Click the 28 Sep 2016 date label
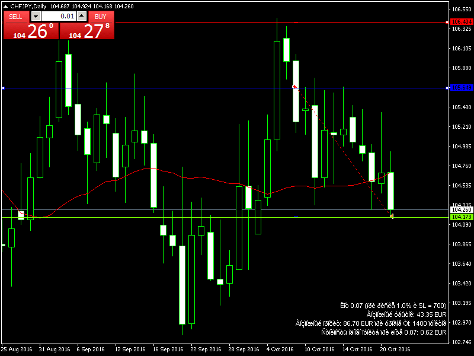Viewport: 474px width, 356px height. point(244,349)
